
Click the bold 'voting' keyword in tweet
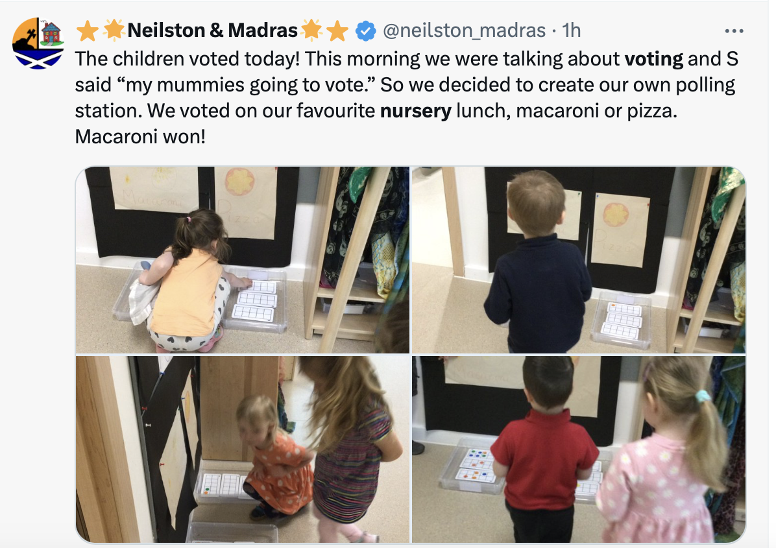tap(654, 59)
